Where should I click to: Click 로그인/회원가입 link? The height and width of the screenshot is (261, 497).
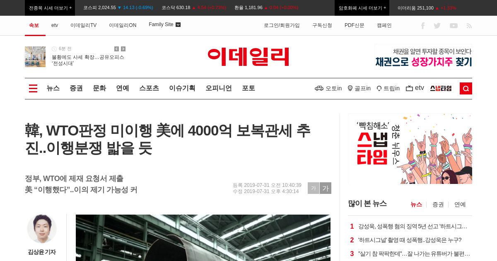click(x=282, y=25)
